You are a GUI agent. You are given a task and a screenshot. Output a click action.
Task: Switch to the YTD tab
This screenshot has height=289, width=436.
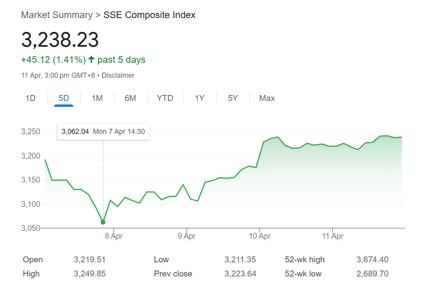tap(165, 98)
